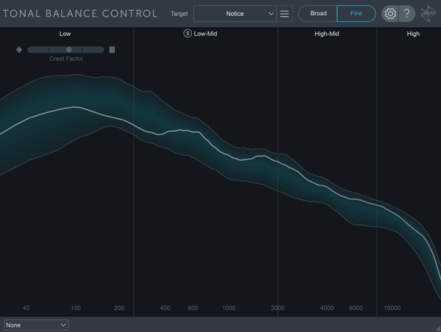Click the None dropdown chevron arrow
441x332 pixels.
pyautogui.click(x=63, y=325)
